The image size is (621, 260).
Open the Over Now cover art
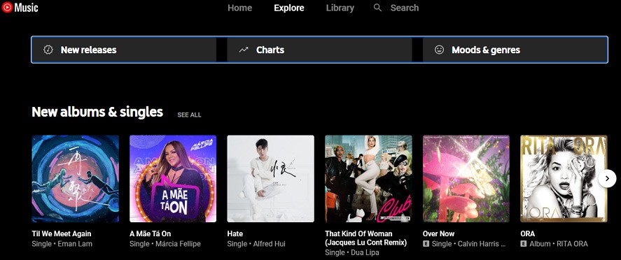(x=466, y=179)
